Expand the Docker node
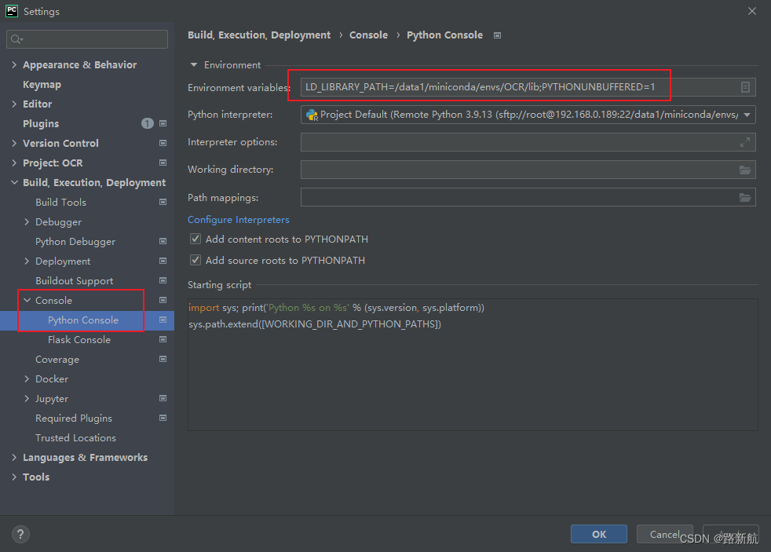This screenshot has width=771, height=552. [27, 379]
